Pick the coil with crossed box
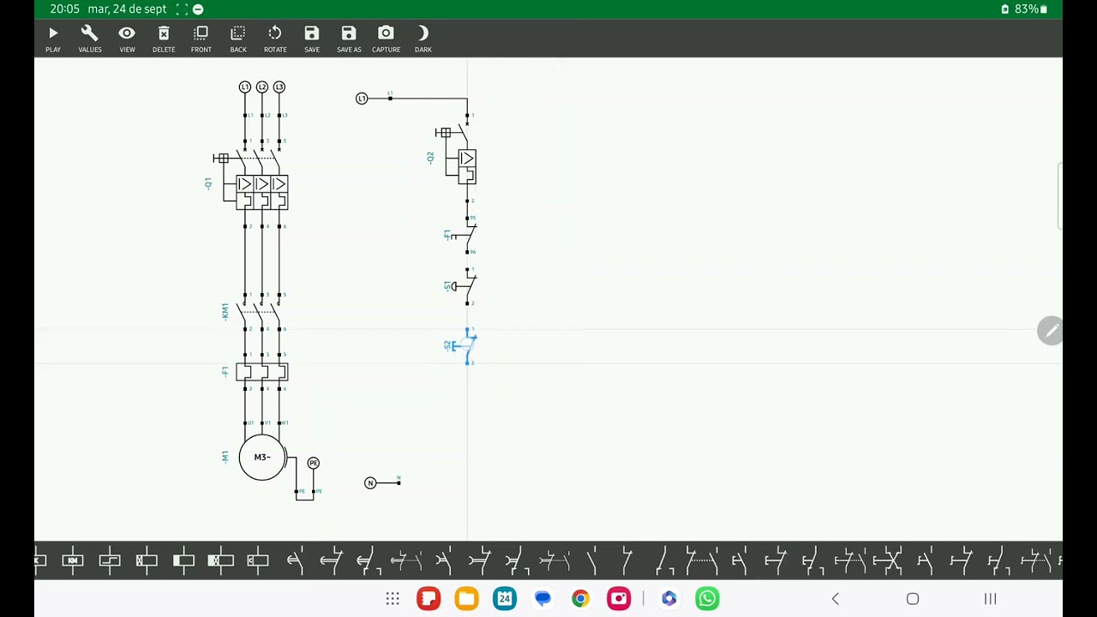Image resolution: width=1097 pixels, height=617 pixels. 147,561
